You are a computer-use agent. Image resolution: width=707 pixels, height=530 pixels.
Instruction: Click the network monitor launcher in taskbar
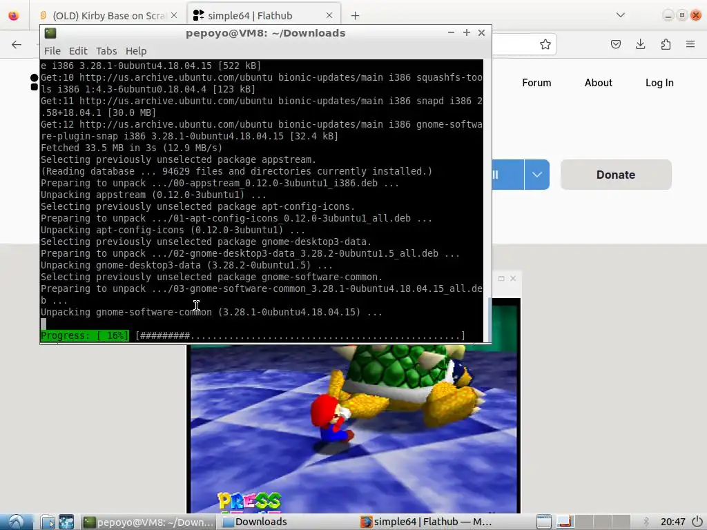coord(66,522)
